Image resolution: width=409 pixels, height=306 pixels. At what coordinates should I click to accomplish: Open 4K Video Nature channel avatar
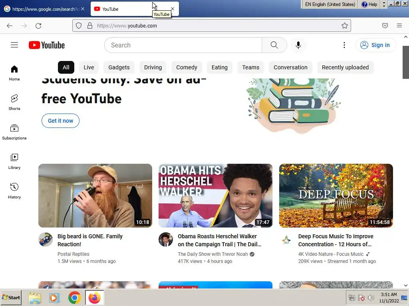[x=286, y=239]
